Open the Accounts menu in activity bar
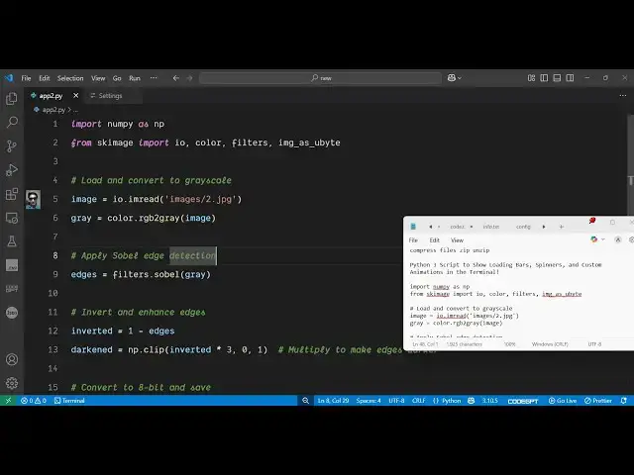This screenshot has width=634, height=475. pos(12,359)
